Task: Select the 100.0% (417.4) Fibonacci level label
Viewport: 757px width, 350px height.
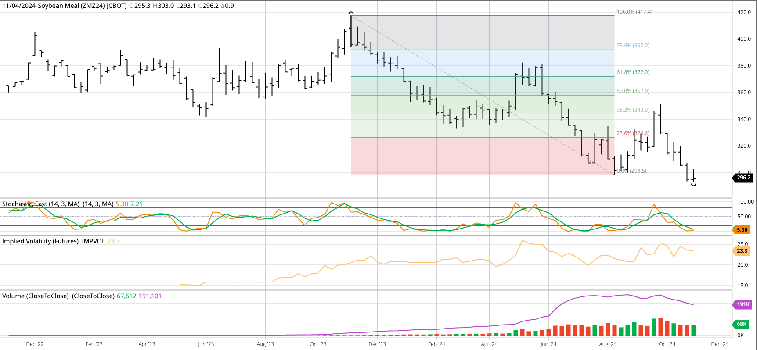Action: (x=634, y=12)
